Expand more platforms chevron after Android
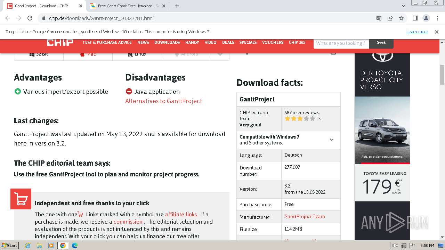445x250 pixels. (220, 54)
